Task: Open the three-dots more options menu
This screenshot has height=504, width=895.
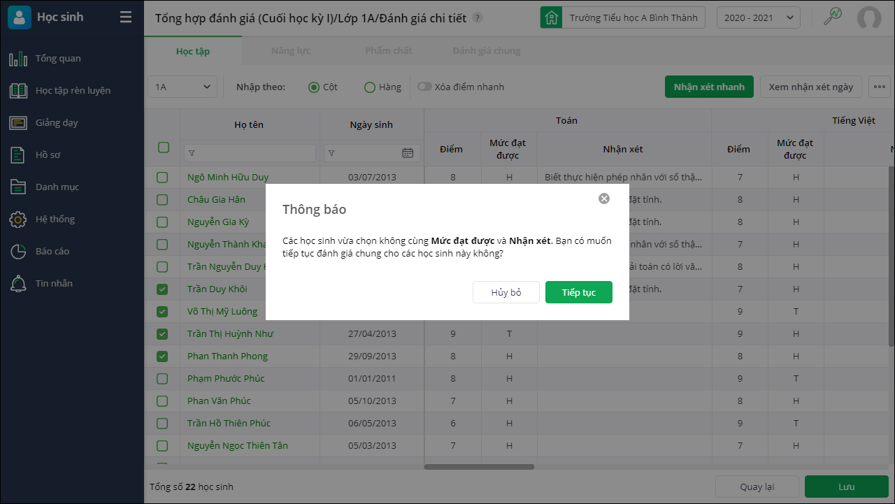Action: pos(879,87)
